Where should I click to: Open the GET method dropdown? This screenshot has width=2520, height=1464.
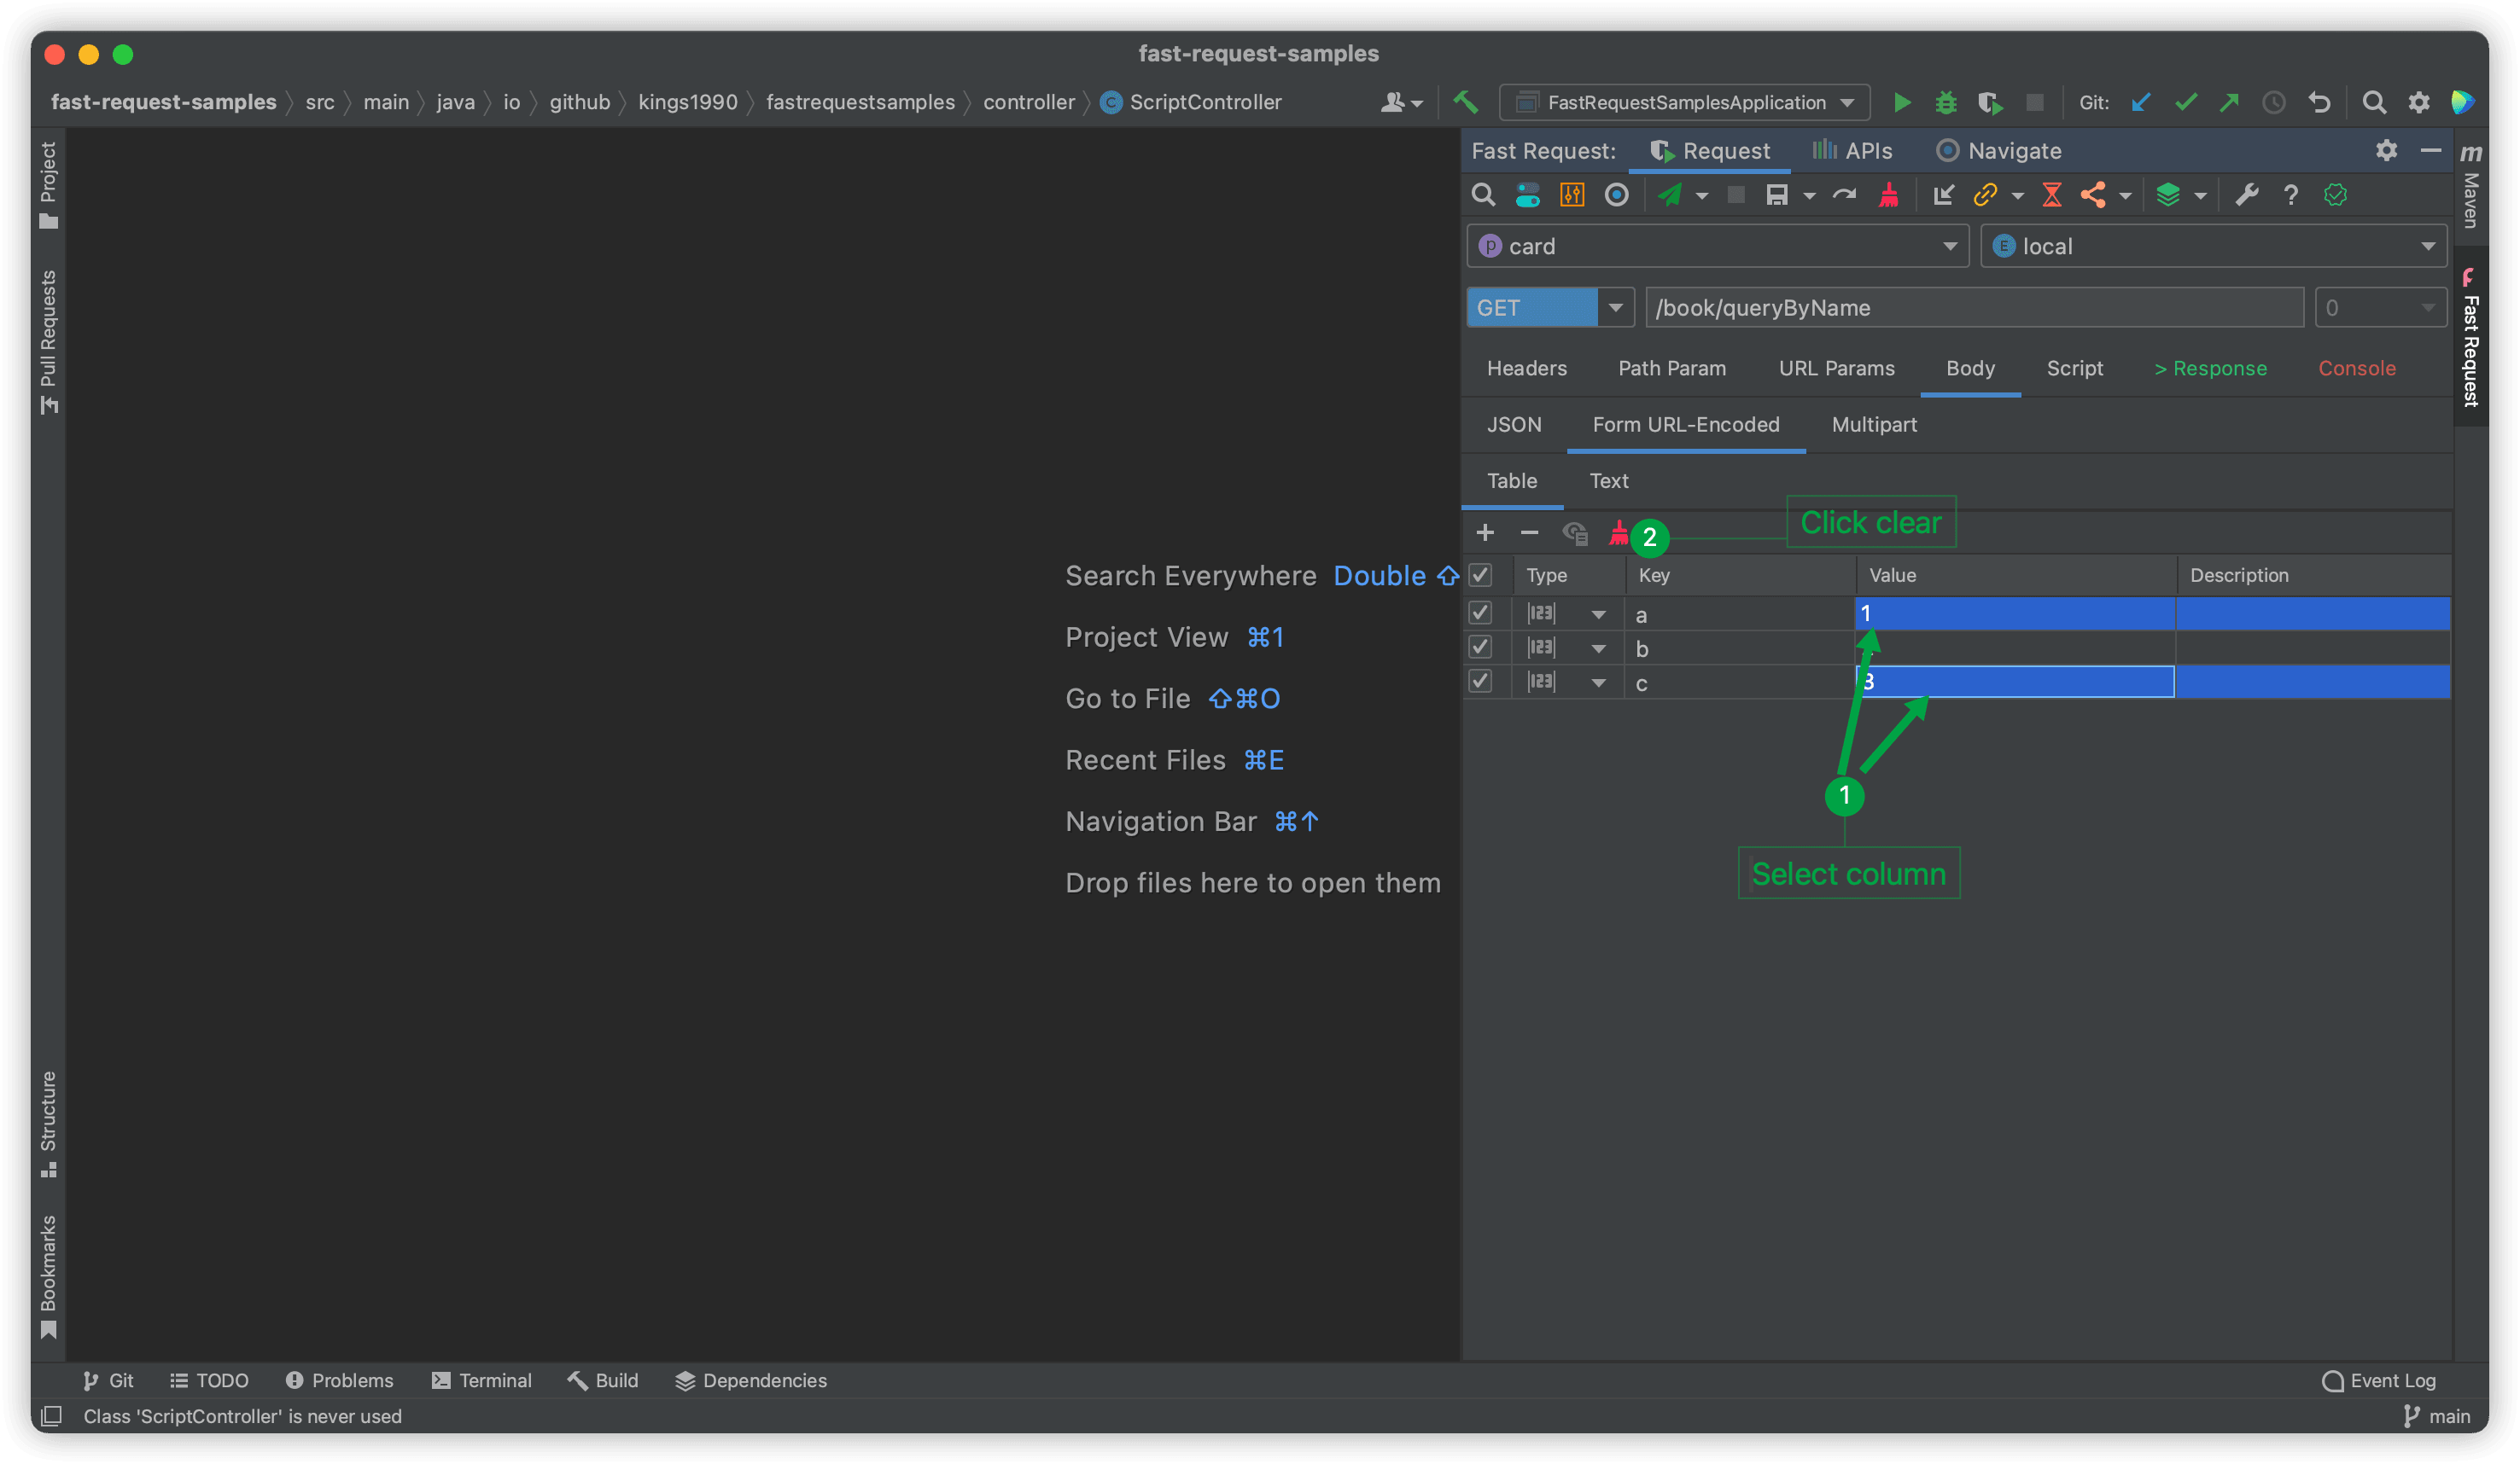click(x=1614, y=308)
